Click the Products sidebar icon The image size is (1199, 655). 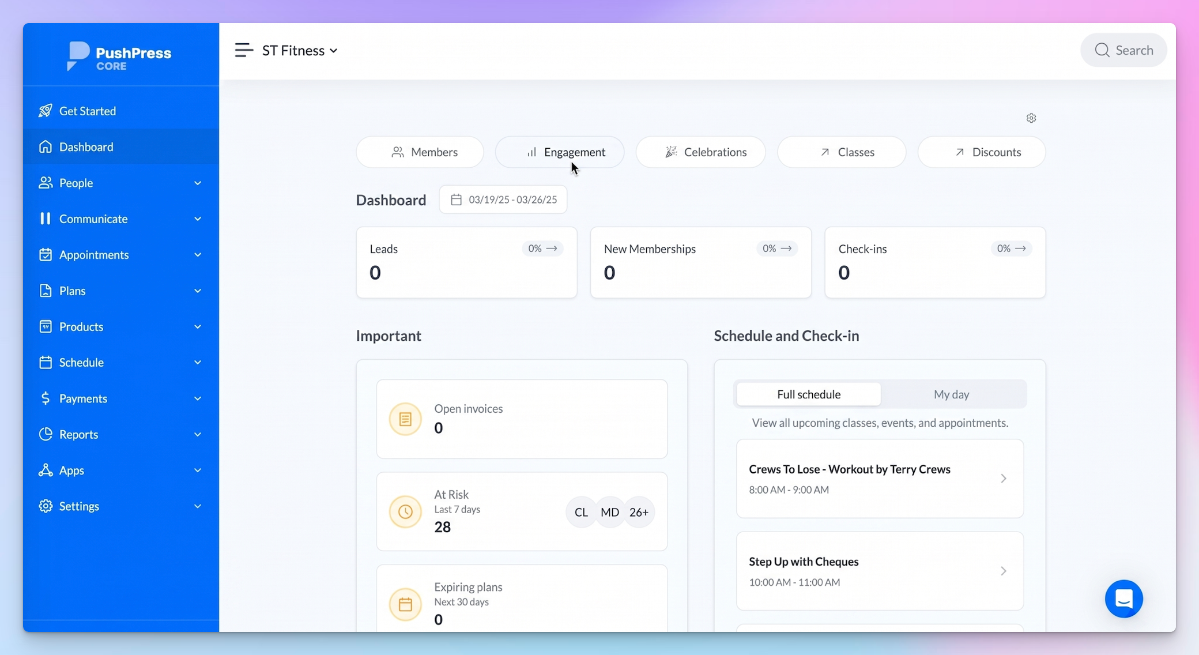click(45, 326)
